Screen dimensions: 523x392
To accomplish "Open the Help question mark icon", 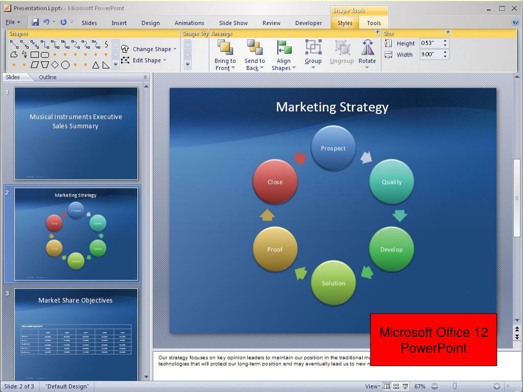I will pos(515,22).
